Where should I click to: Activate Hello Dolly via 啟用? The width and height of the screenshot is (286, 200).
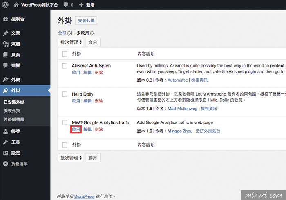[76, 101]
